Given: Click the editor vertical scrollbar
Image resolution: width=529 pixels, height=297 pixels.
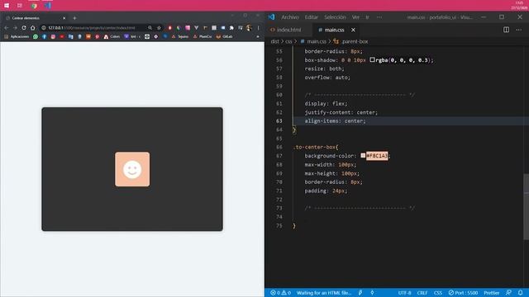Looking at the screenshot, I should pyautogui.click(x=526, y=206).
